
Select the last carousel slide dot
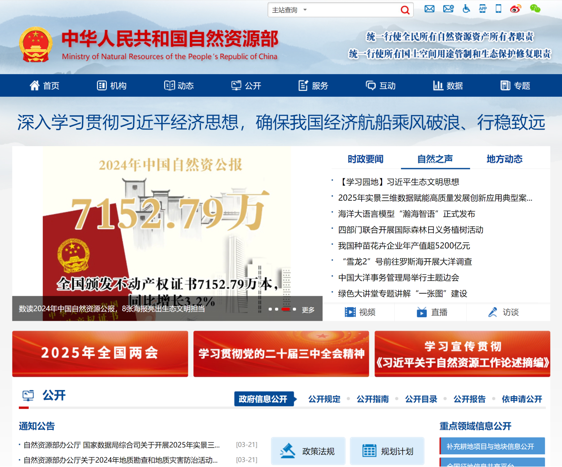294,309
